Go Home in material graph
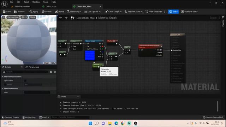 [60, 12]
